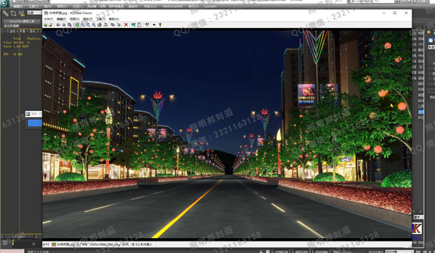Click the 50% zoom field in status bar
Viewport: 435px width, 253px height.
point(126,244)
